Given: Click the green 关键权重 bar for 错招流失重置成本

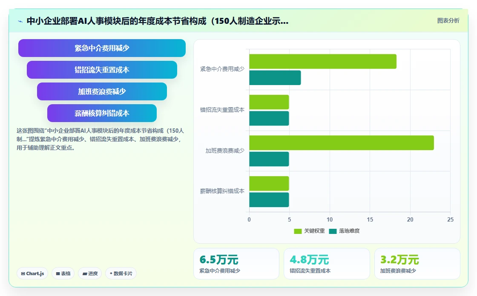Looking at the screenshot, I should coord(269,102).
